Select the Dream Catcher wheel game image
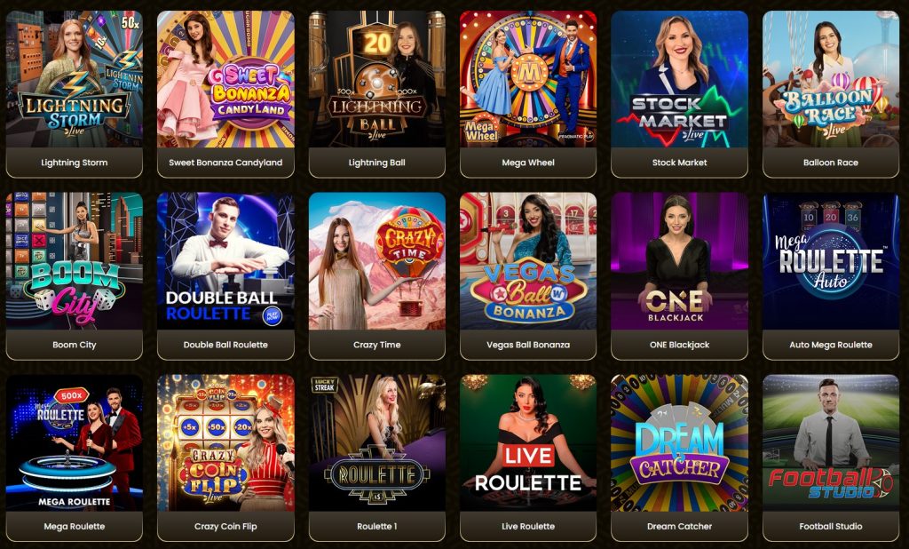Screen dimensions: 909x549 pos(679,442)
